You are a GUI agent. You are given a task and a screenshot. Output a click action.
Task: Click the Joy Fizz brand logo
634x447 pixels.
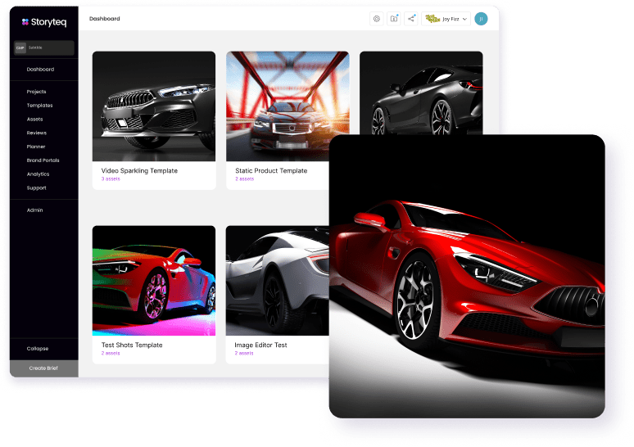432,19
